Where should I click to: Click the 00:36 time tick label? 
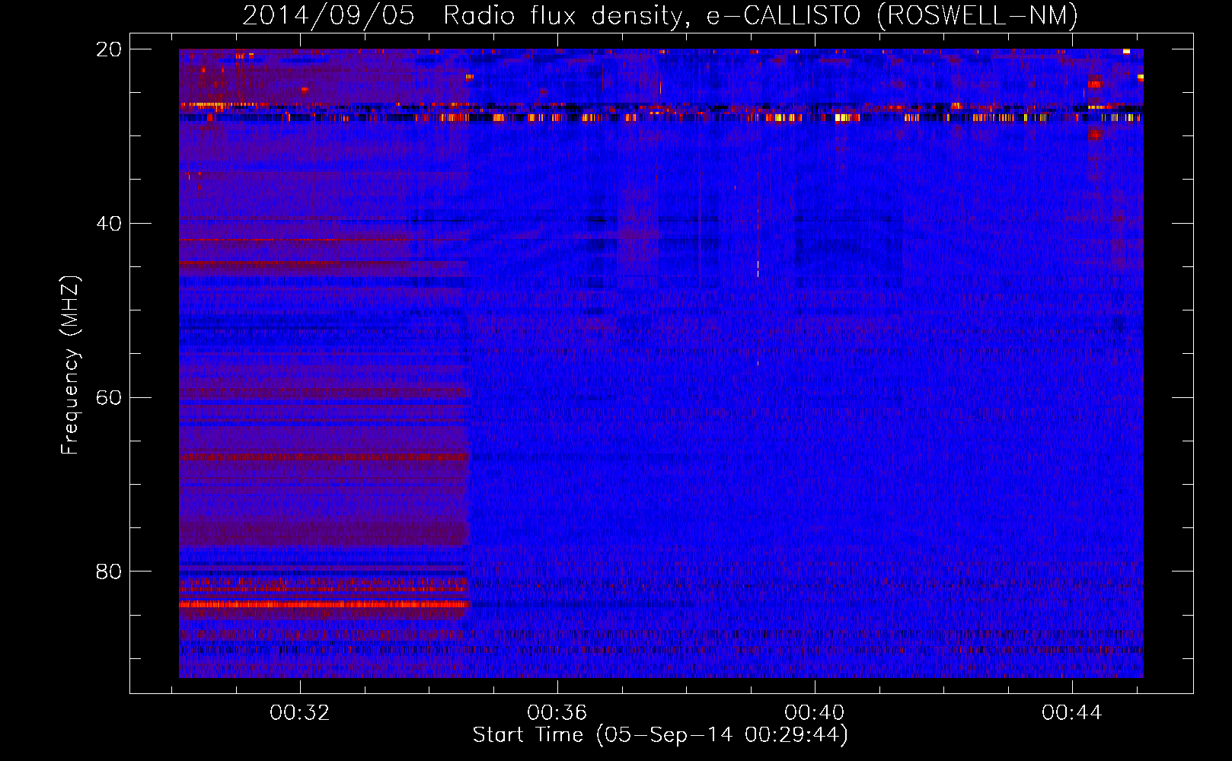pyautogui.click(x=557, y=713)
